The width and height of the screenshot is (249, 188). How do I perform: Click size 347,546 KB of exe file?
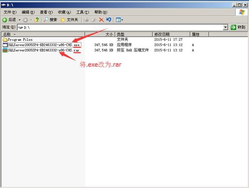tap(104, 45)
